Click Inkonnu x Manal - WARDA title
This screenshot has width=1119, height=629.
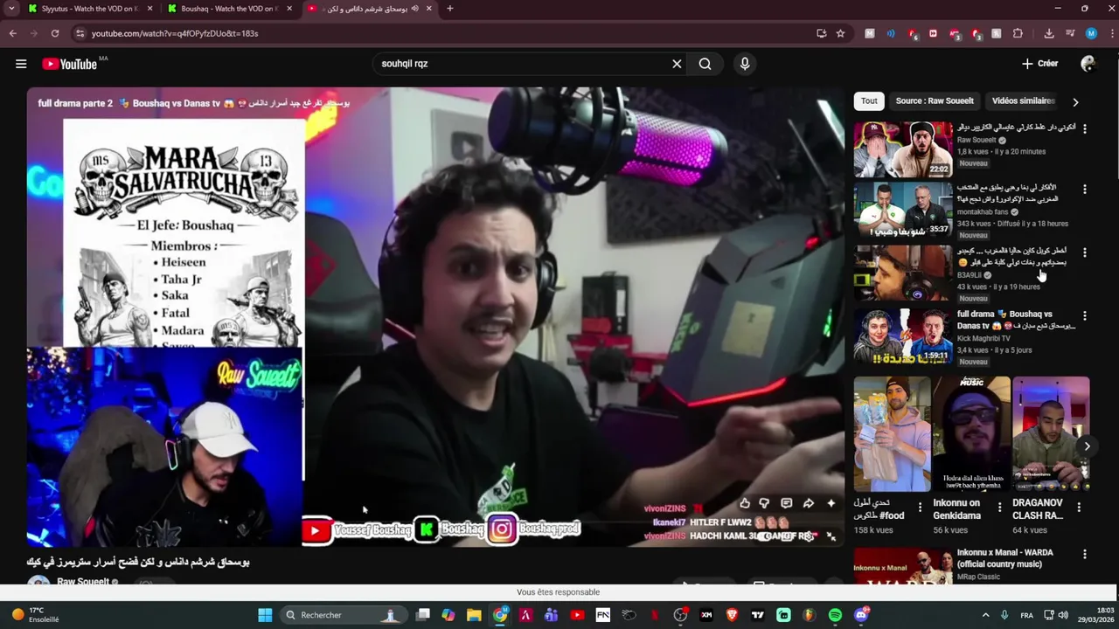(x=1005, y=558)
